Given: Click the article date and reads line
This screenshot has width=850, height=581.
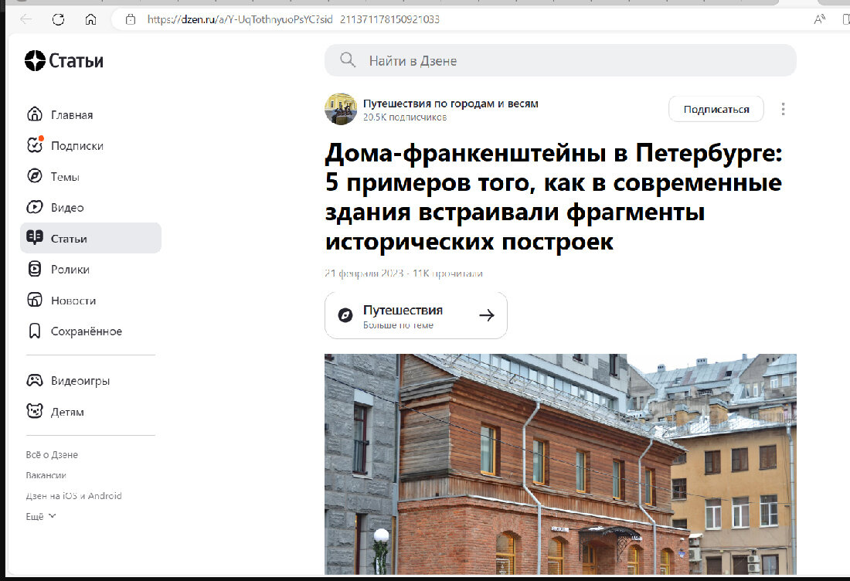Looking at the screenshot, I should pyautogui.click(x=403, y=274).
